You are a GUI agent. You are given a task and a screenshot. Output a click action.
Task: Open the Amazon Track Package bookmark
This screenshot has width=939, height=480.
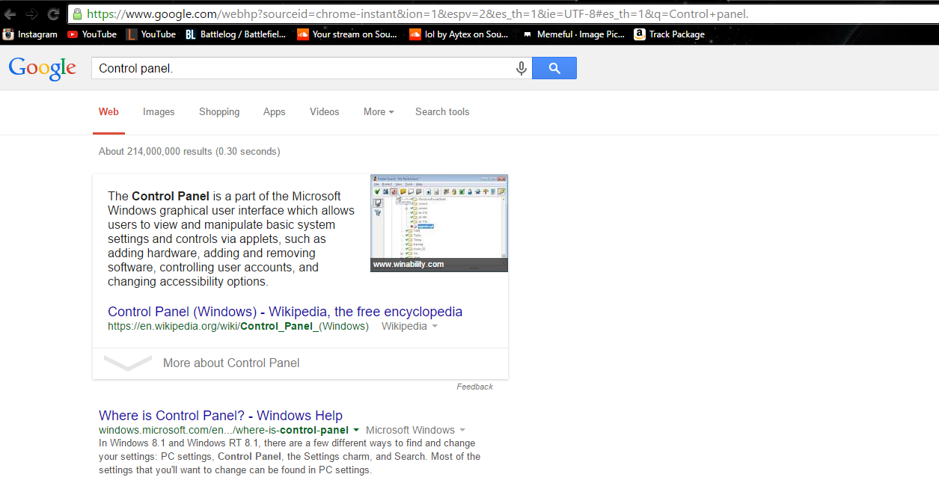(x=669, y=34)
